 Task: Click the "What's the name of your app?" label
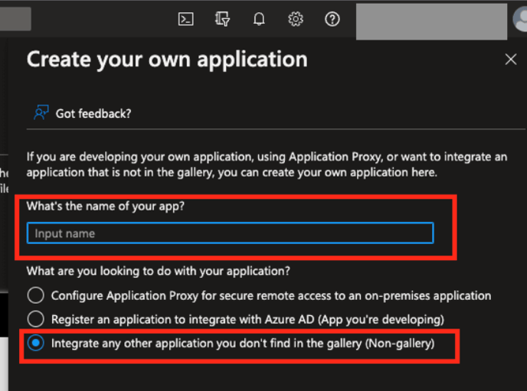point(105,207)
